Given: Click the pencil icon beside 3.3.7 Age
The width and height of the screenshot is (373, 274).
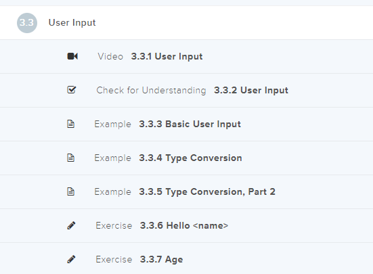Looking at the screenshot, I should pyautogui.click(x=71, y=259).
